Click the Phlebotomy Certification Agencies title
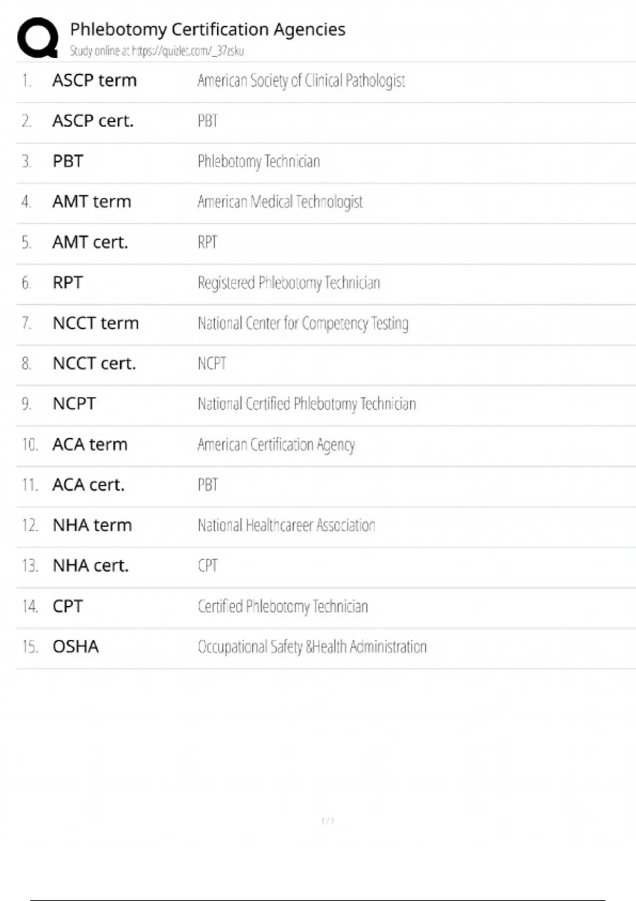Screen dimensions: 636x901 [x=207, y=29]
